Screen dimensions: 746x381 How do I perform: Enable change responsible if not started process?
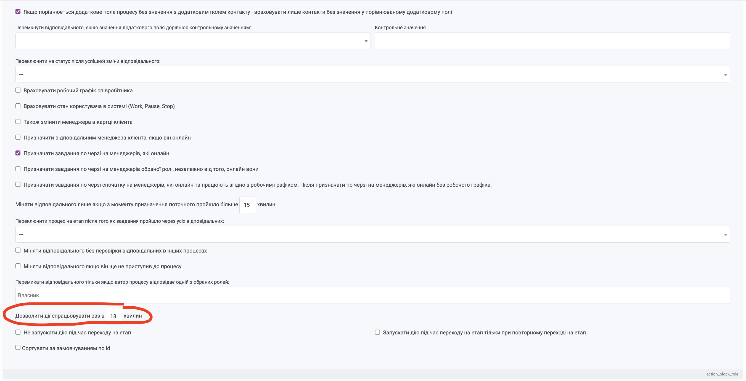coord(18,266)
